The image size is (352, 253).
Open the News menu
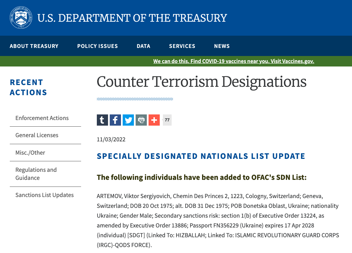pyautogui.click(x=222, y=46)
